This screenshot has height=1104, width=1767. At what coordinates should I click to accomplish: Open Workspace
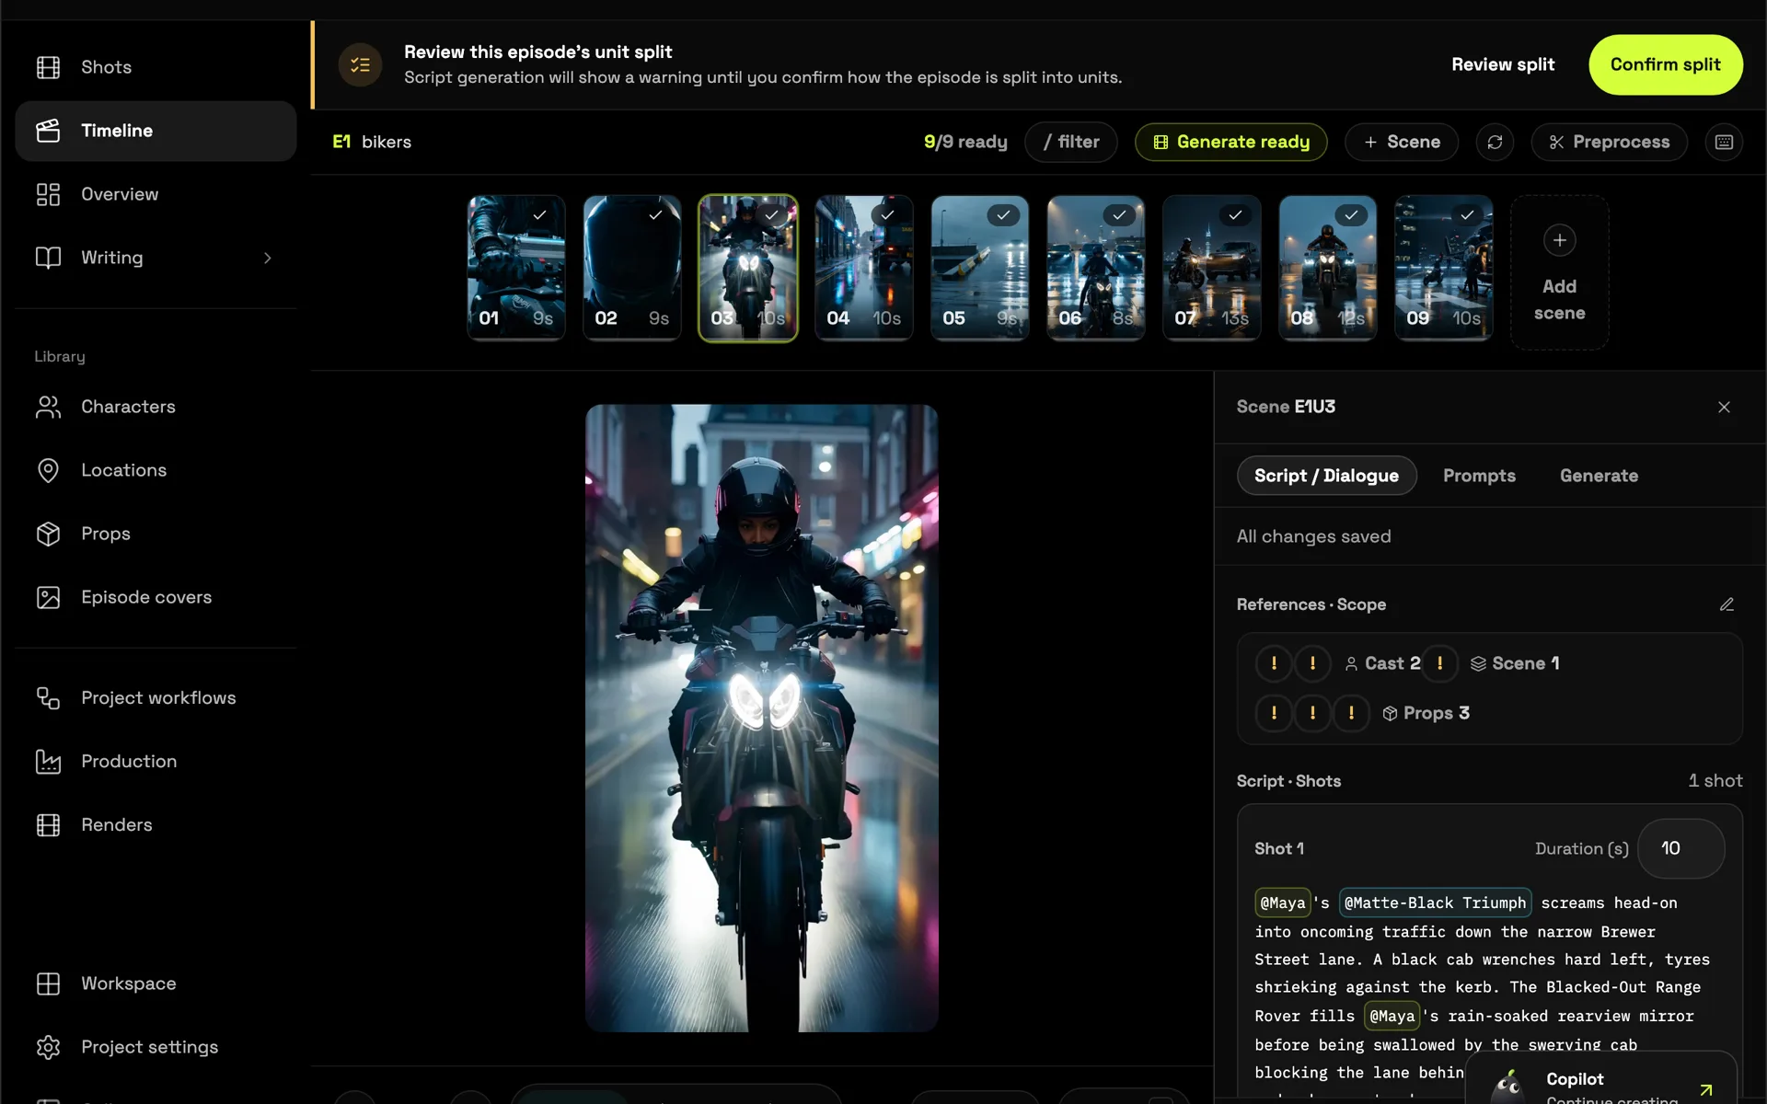pyautogui.click(x=156, y=983)
